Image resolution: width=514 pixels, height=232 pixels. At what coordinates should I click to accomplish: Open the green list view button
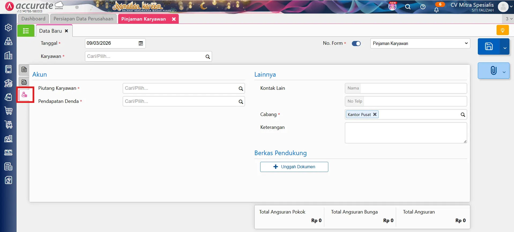[x=26, y=31]
